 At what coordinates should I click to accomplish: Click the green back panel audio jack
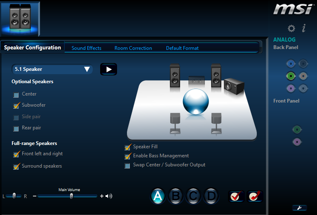tap(291, 76)
